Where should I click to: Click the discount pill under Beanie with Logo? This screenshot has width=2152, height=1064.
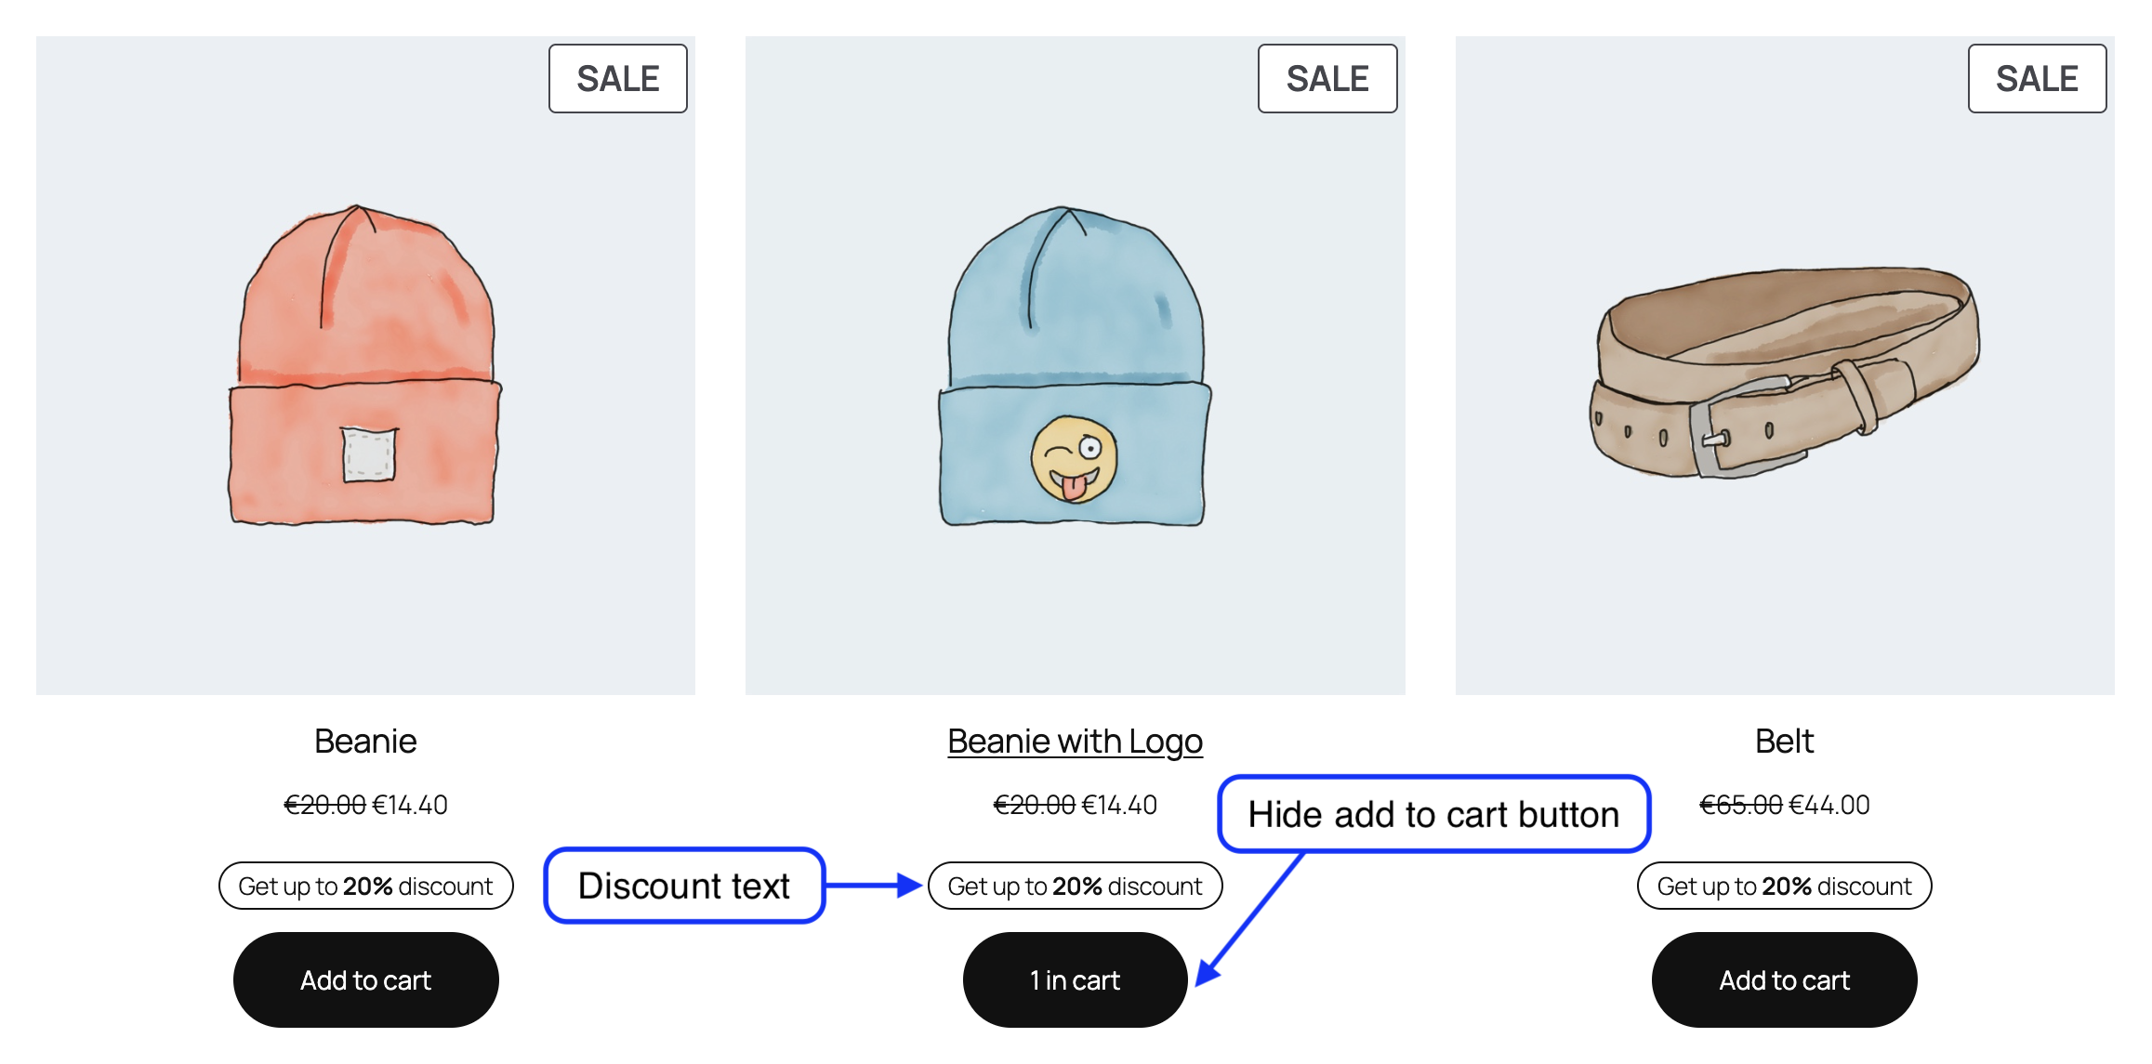click(1075, 886)
